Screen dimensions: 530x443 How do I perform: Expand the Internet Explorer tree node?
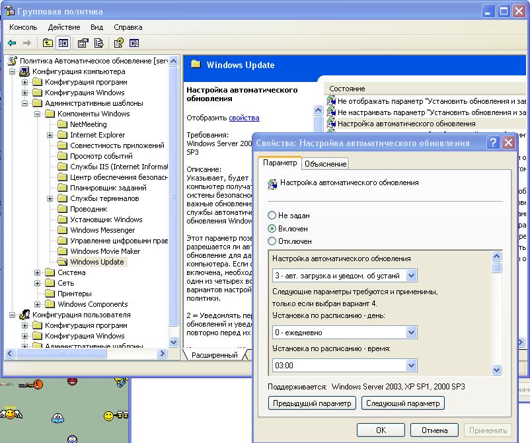tap(50, 136)
